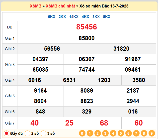Click the Giải 7 row label
The height and width of the screenshot is (139, 158).
point(10,123)
